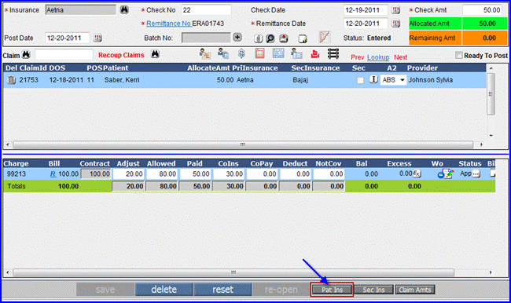The height and width of the screenshot is (303, 511).
Task: Click the claims list horizontal scrollbar
Action: pyautogui.click(x=243, y=144)
